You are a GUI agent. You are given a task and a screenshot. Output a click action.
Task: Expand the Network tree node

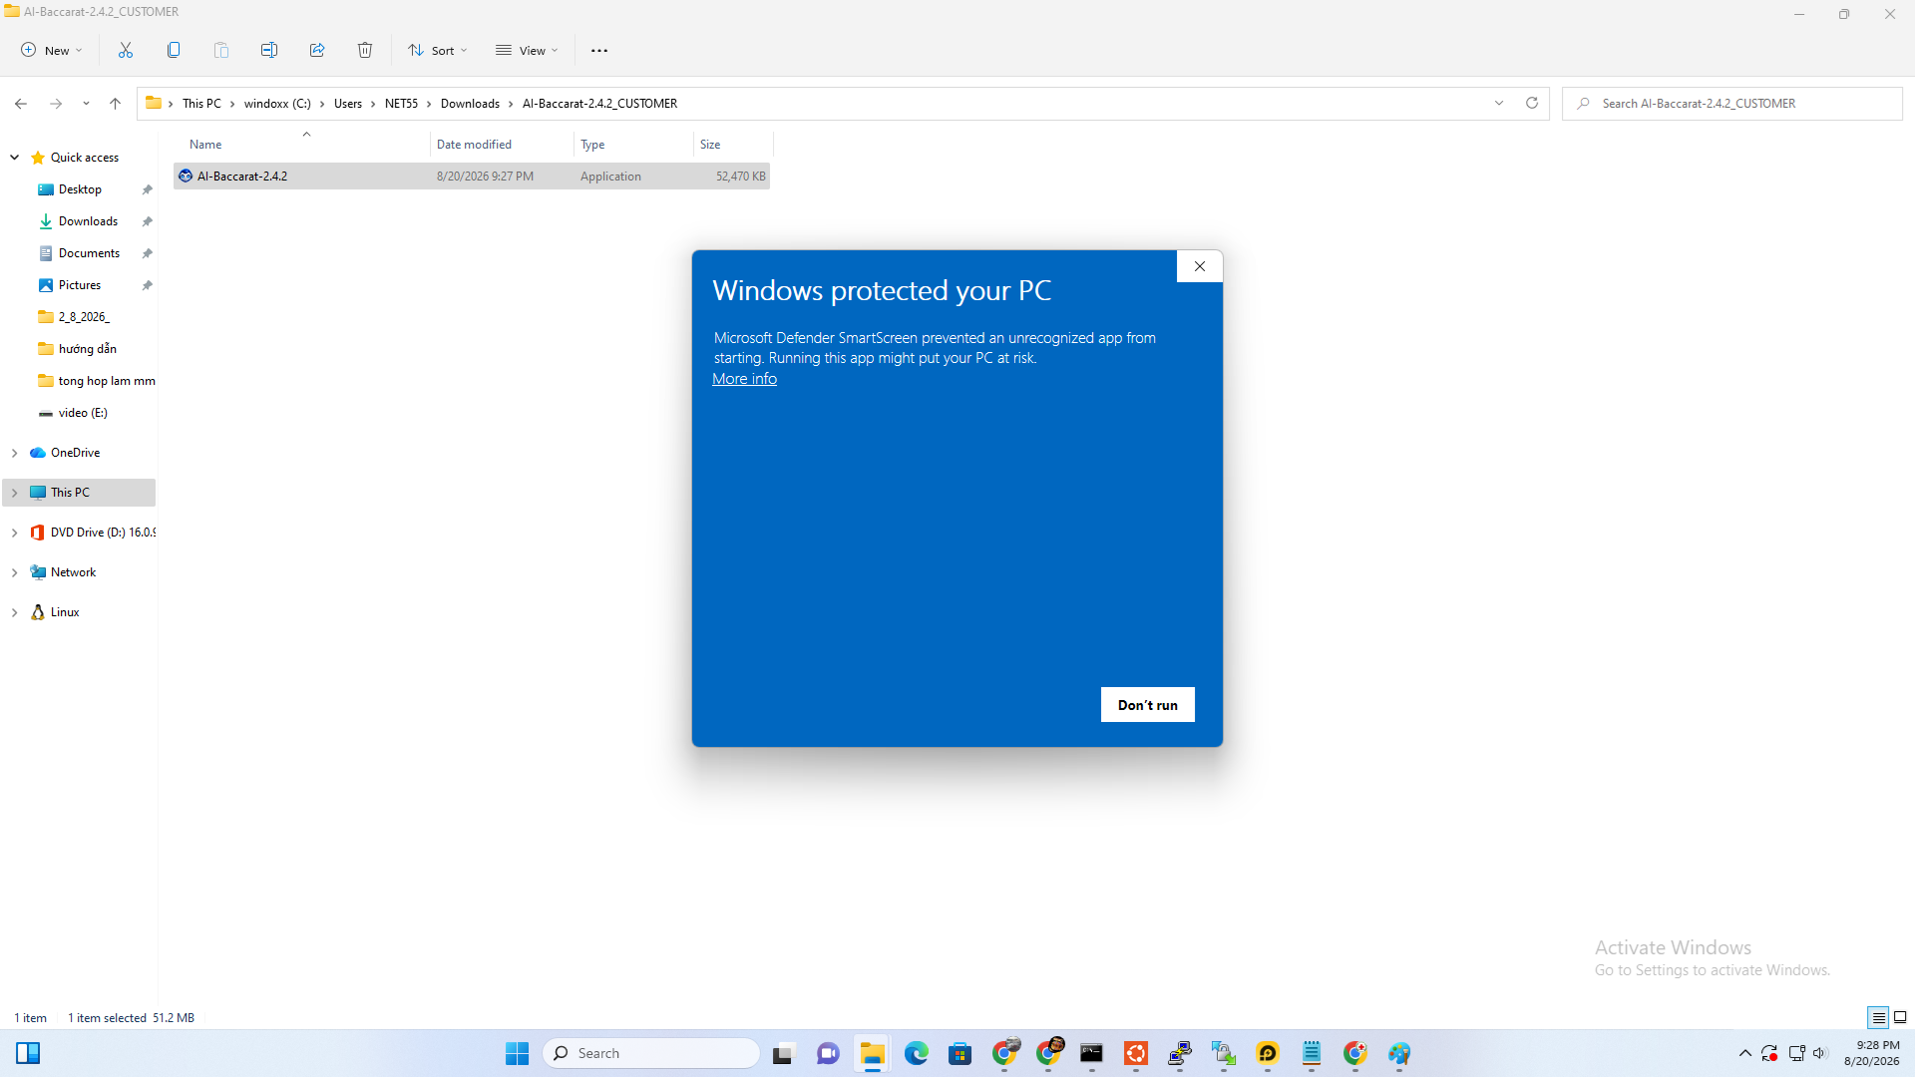(15, 572)
